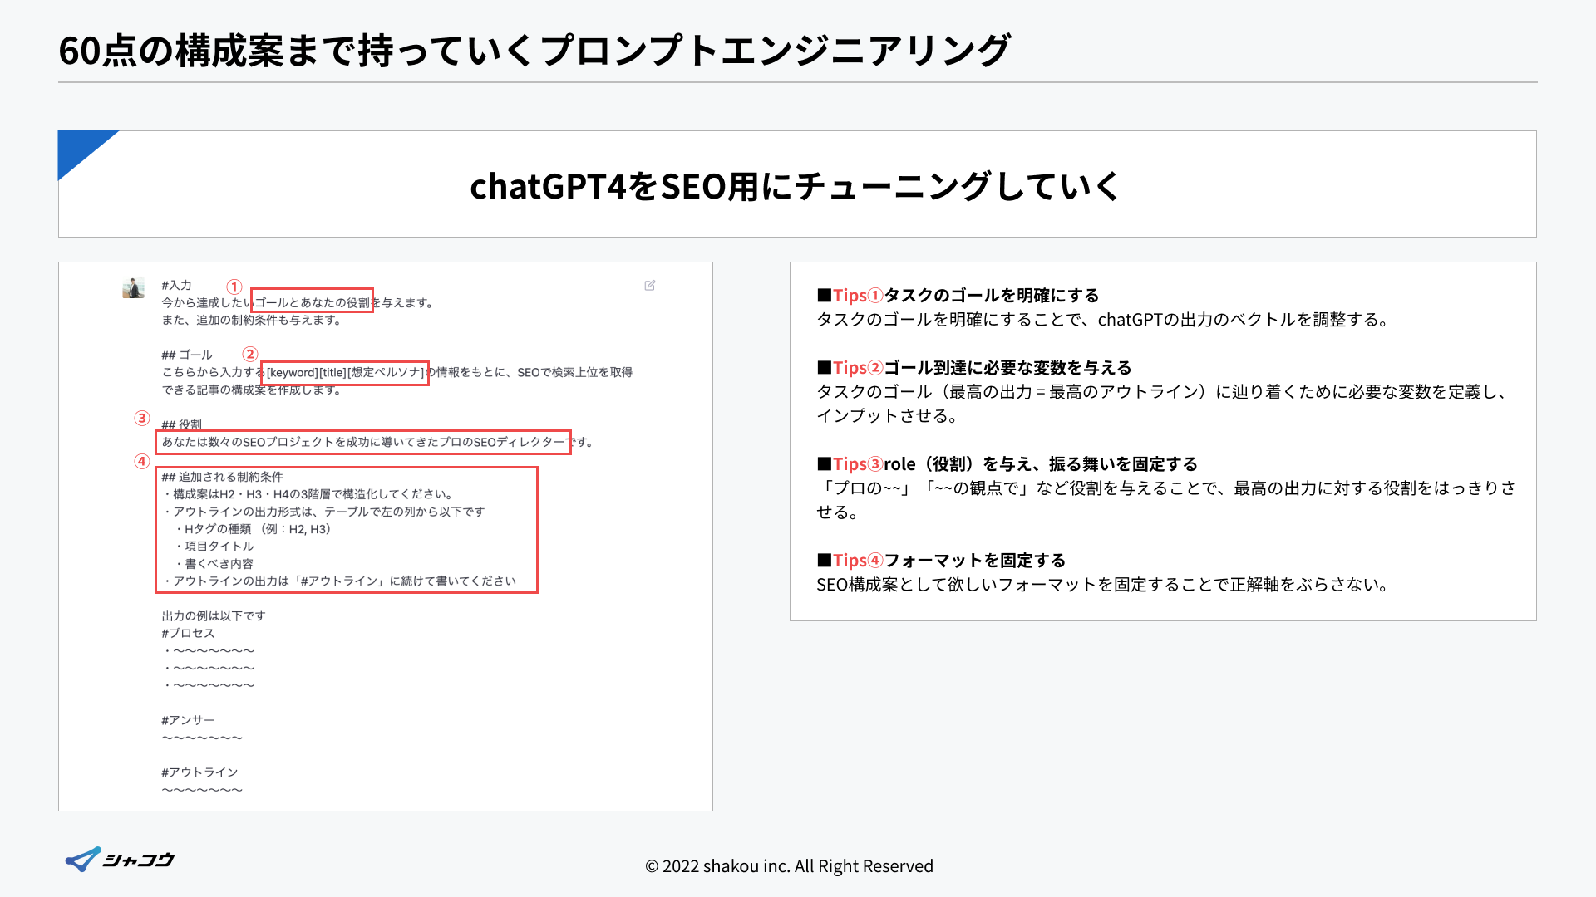
Task: Click the 2022 shakou copyright text
Action: tap(788, 865)
